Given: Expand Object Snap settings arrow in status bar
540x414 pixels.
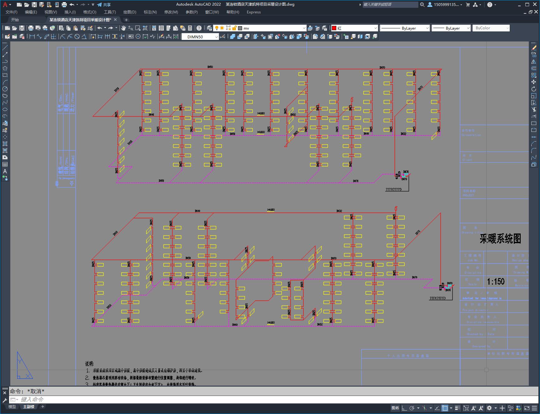Looking at the screenshot, I should [451, 408].
